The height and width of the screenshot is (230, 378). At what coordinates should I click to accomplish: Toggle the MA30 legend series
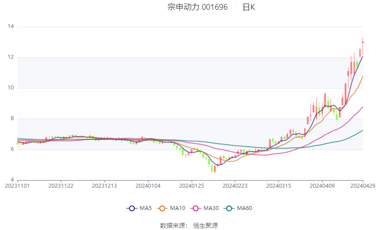[205, 208]
